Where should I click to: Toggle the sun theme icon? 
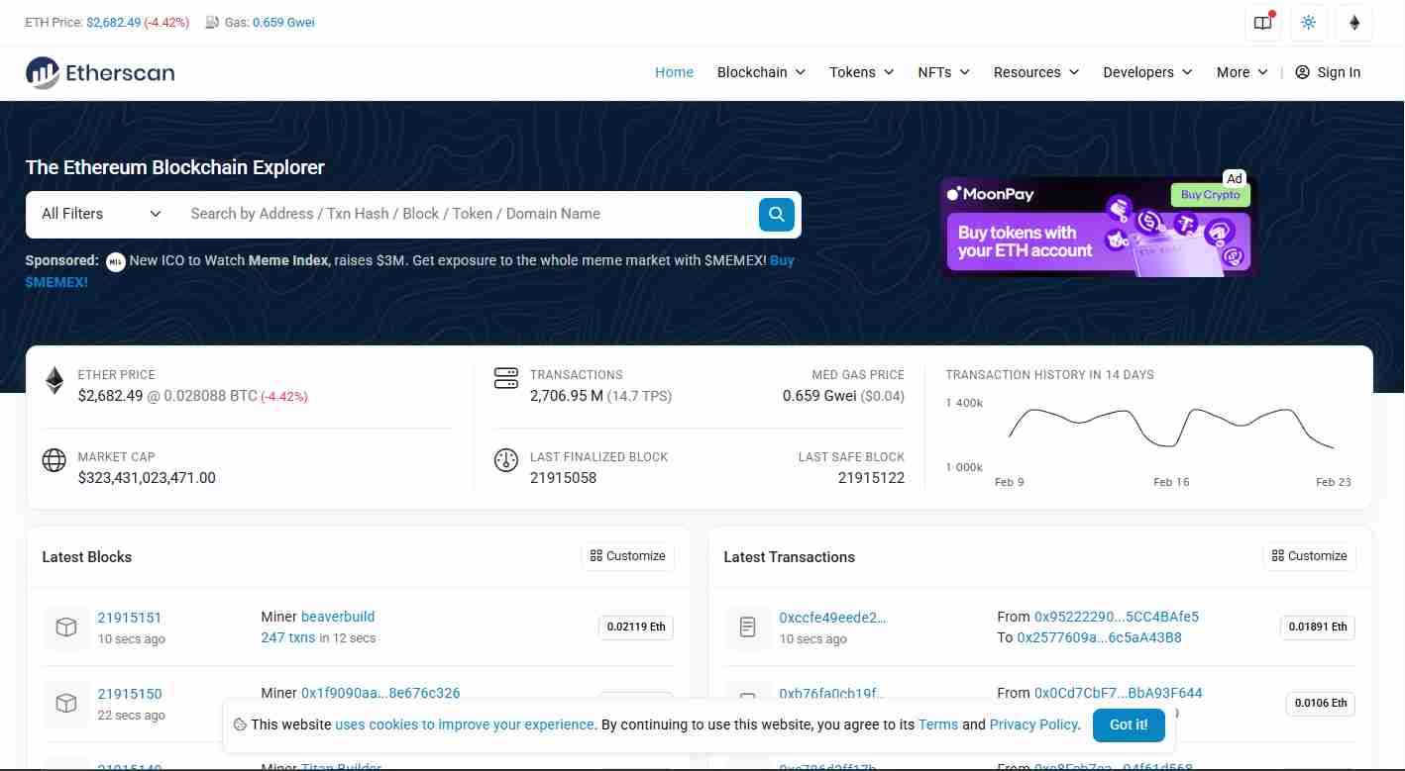pyautogui.click(x=1308, y=23)
